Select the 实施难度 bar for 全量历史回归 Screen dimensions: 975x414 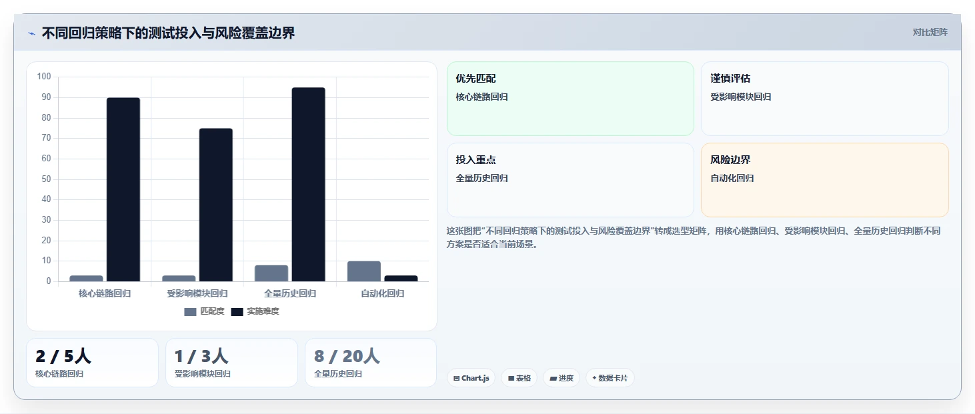(308, 185)
